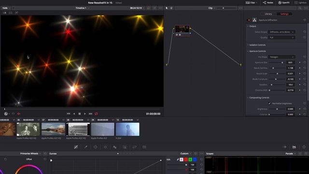309x174 pixels.
Task: Open the Parade scope type dropdown
Action: point(291,154)
